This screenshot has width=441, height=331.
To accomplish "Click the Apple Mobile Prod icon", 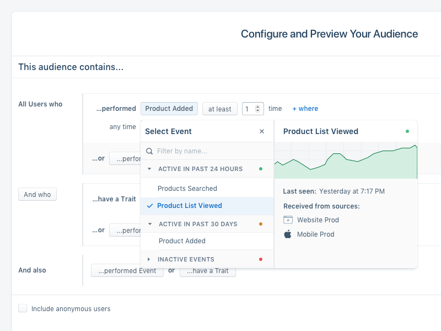I will click(288, 234).
